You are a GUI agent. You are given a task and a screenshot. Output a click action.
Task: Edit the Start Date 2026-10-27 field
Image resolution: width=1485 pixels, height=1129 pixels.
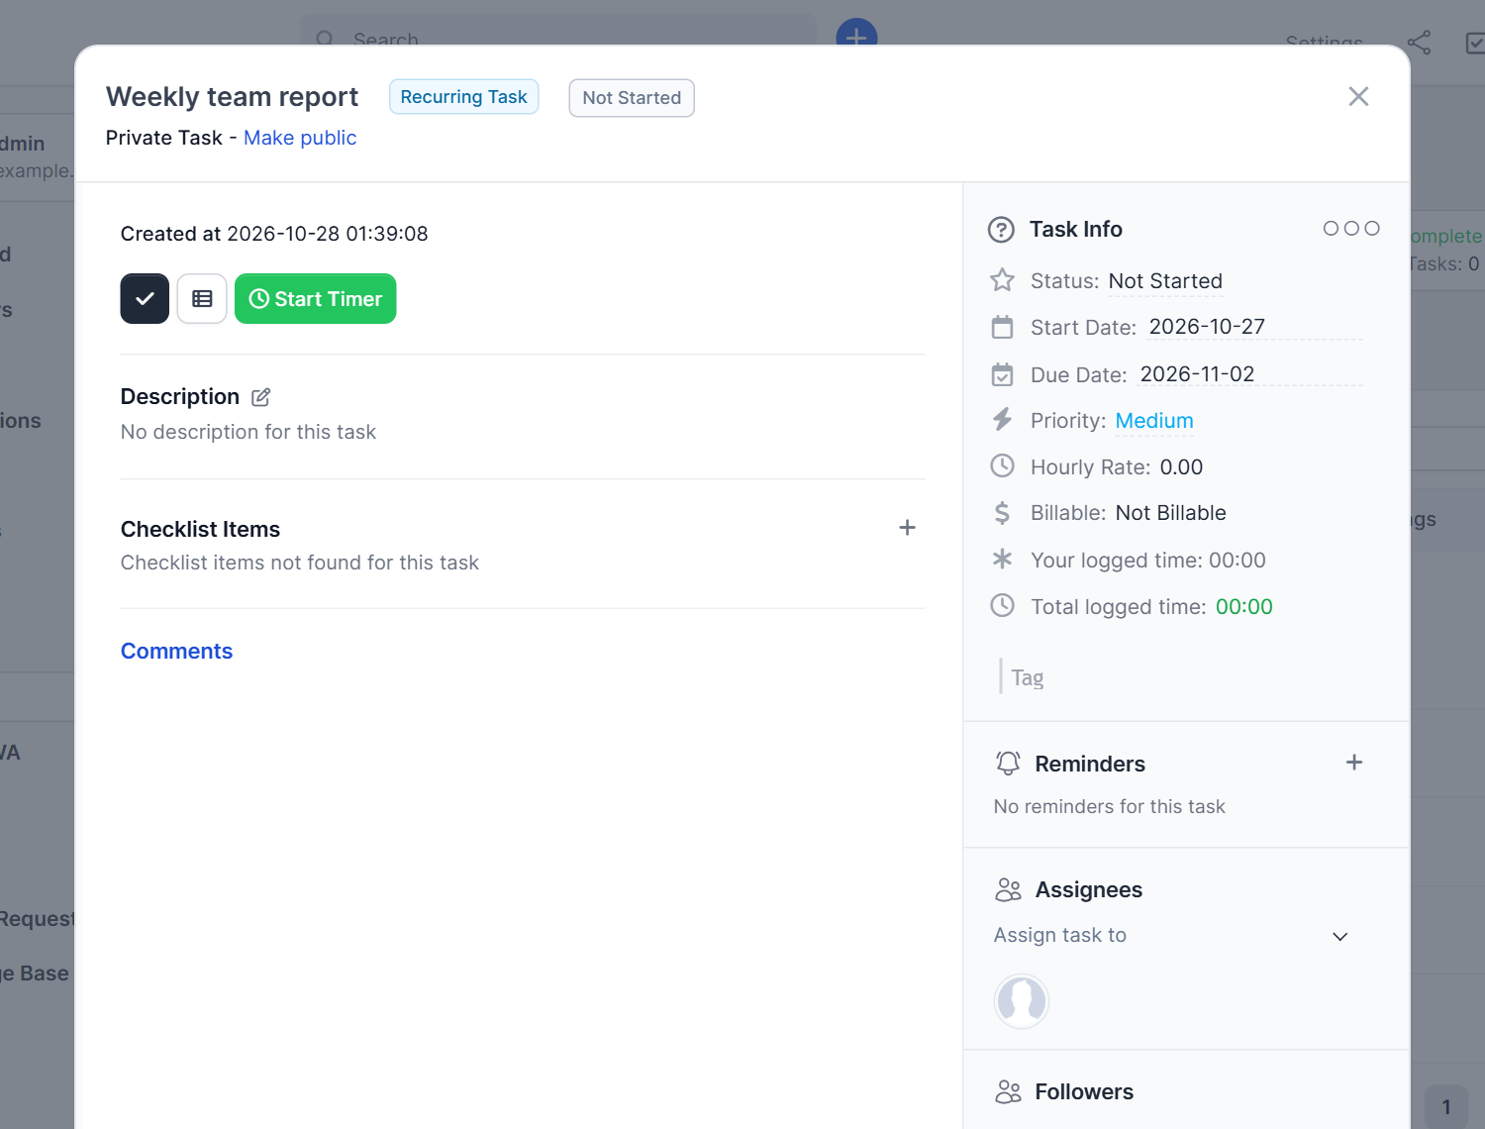(x=1255, y=327)
